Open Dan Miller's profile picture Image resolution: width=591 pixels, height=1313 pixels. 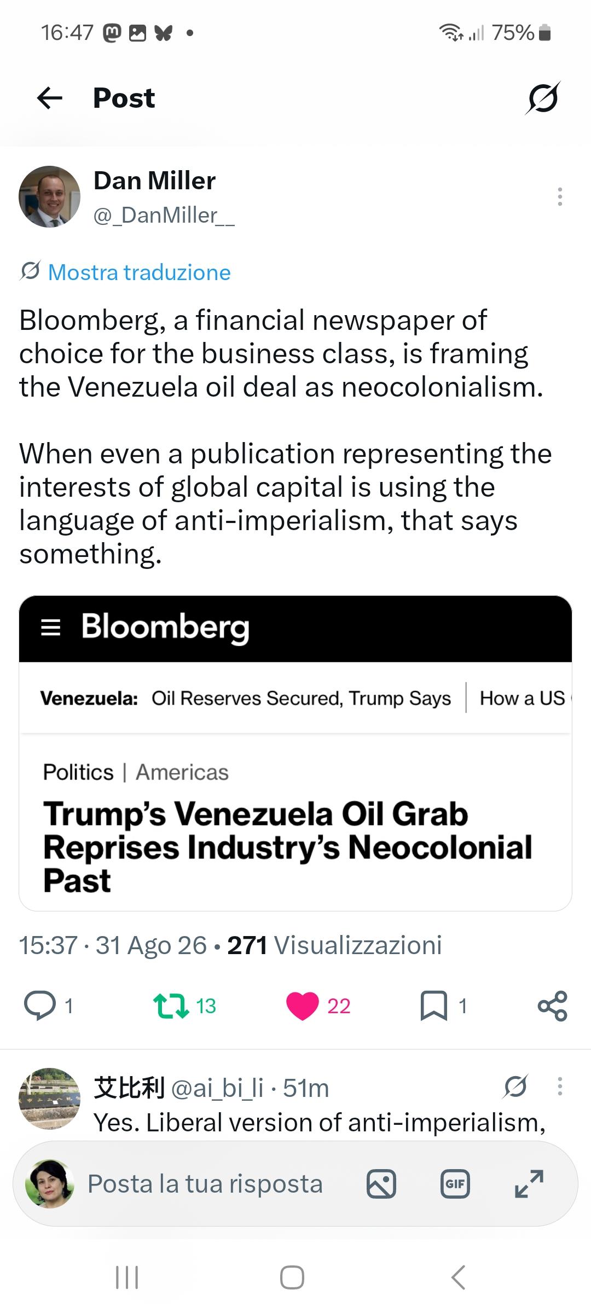[49, 196]
